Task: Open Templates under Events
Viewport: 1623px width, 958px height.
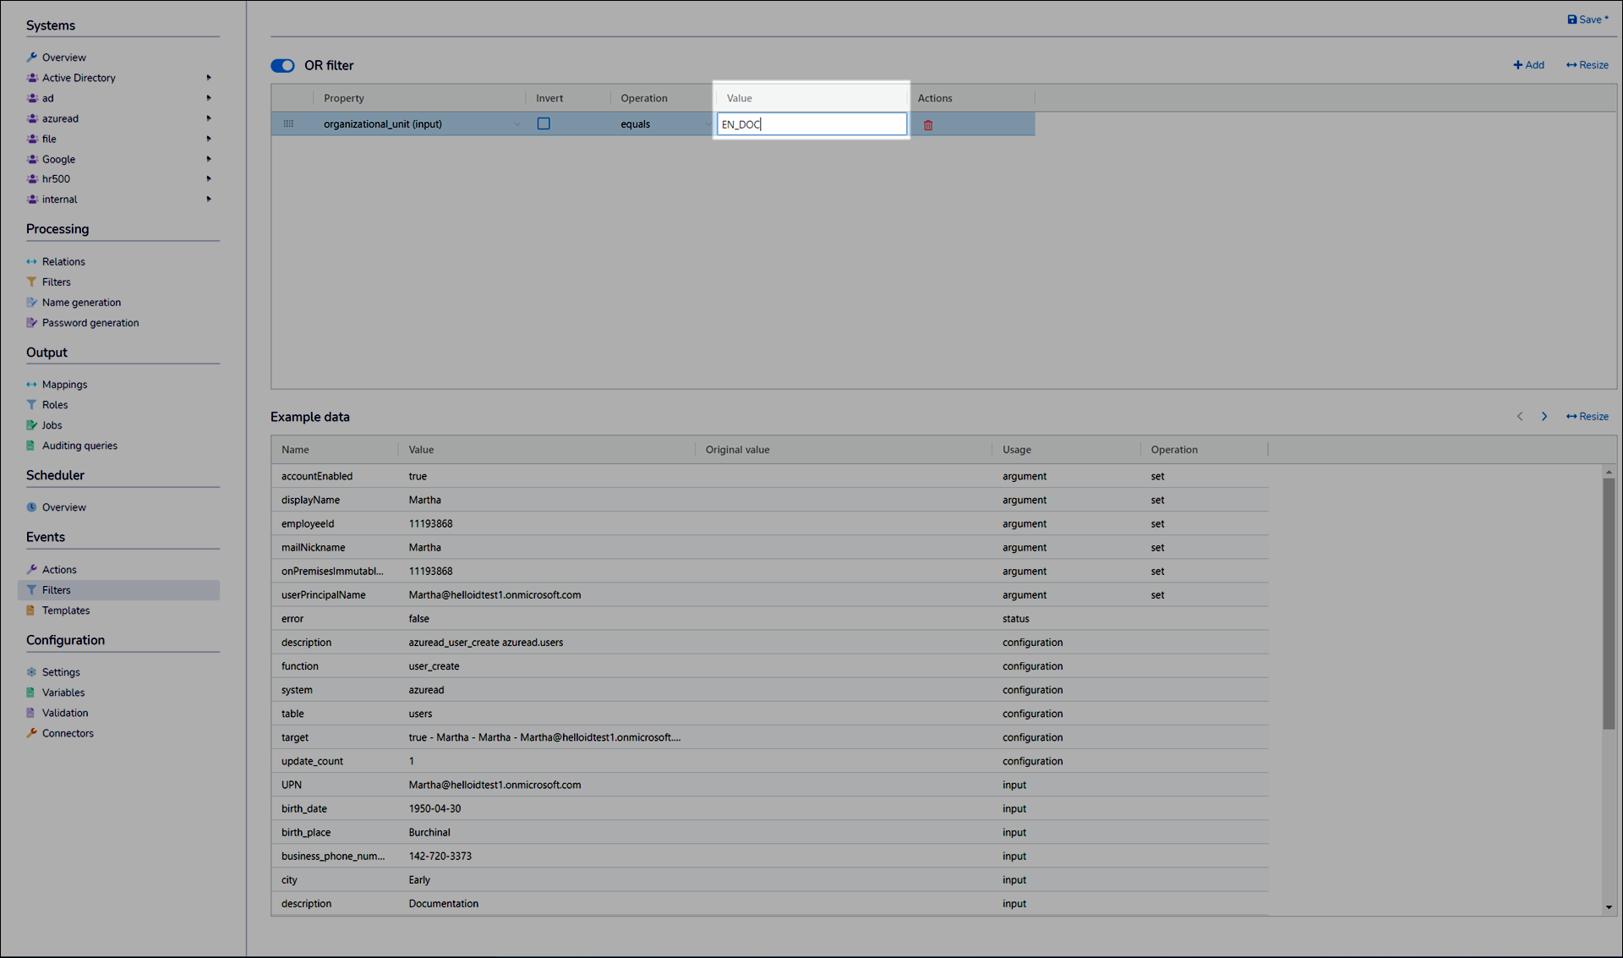Action: pyautogui.click(x=66, y=610)
